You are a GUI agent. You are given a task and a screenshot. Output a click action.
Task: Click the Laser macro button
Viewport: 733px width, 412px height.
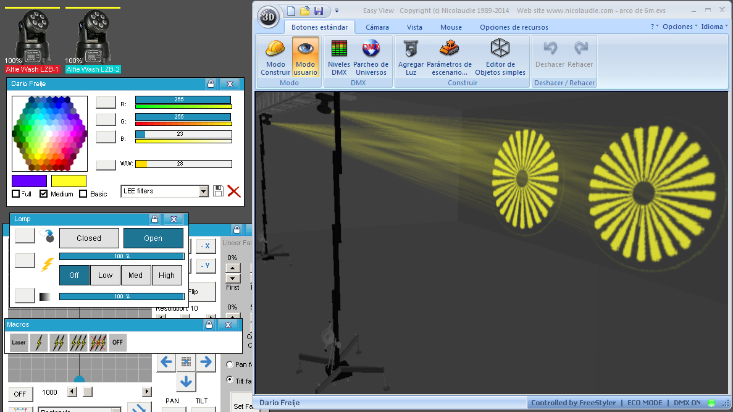pos(19,342)
